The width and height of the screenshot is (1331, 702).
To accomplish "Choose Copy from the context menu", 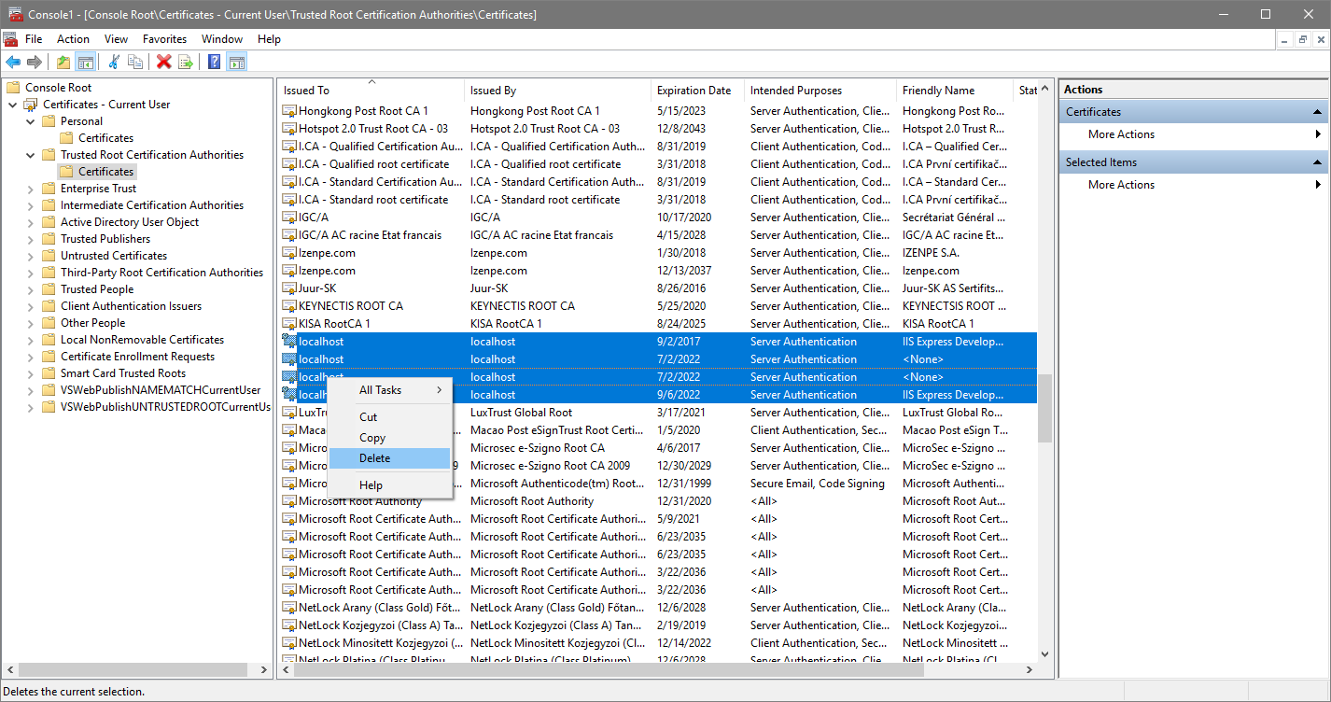I will pos(390,438).
